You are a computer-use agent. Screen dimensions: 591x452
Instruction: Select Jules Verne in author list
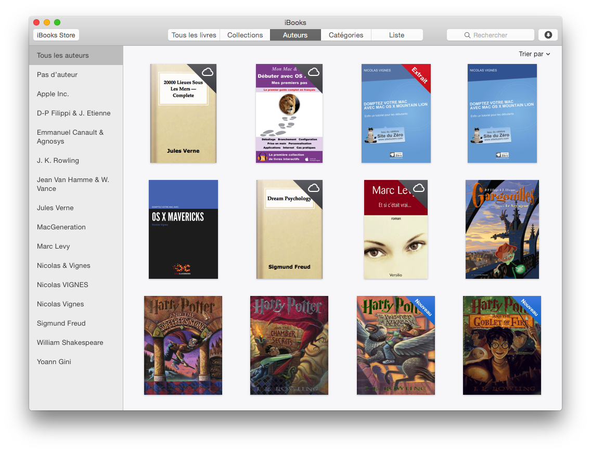click(x=76, y=208)
